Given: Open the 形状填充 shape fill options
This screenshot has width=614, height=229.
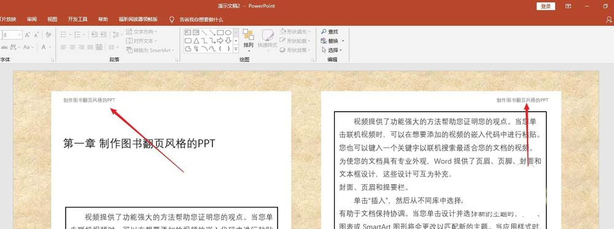Looking at the screenshot, I should tap(296, 32).
